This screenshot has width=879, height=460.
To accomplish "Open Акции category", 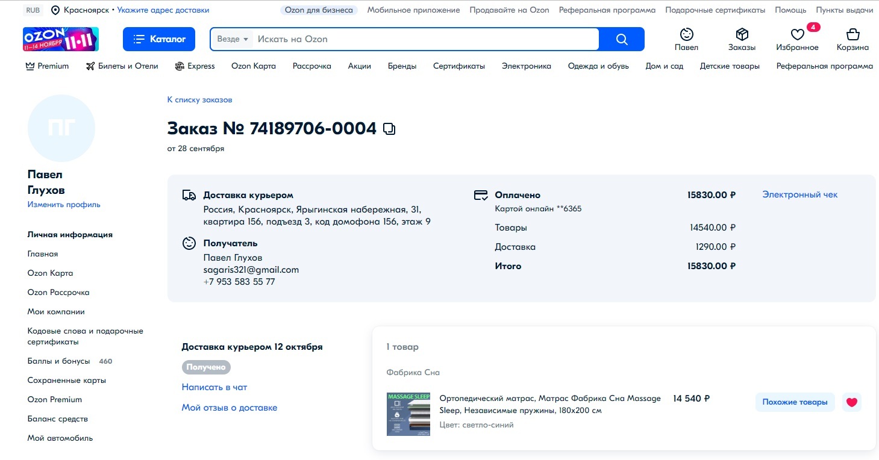I will [x=360, y=66].
